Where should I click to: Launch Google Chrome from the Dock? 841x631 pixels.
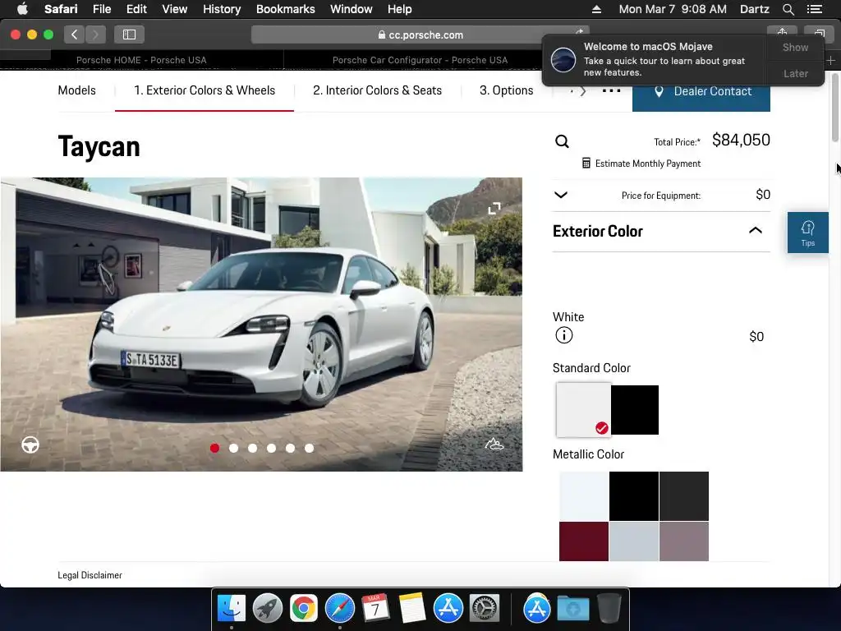pos(304,608)
